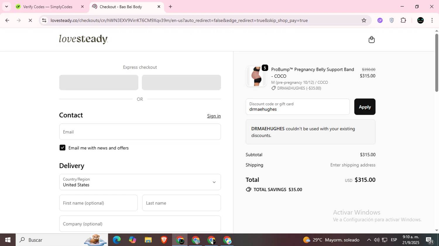Open the Chrome profile avatar
The height and width of the screenshot is (246, 439).
click(420, 20)
